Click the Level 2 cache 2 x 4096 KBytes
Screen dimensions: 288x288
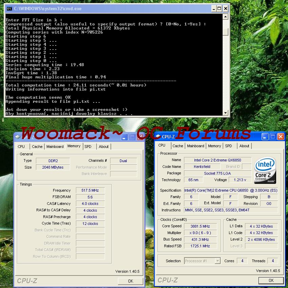(261, 239)
